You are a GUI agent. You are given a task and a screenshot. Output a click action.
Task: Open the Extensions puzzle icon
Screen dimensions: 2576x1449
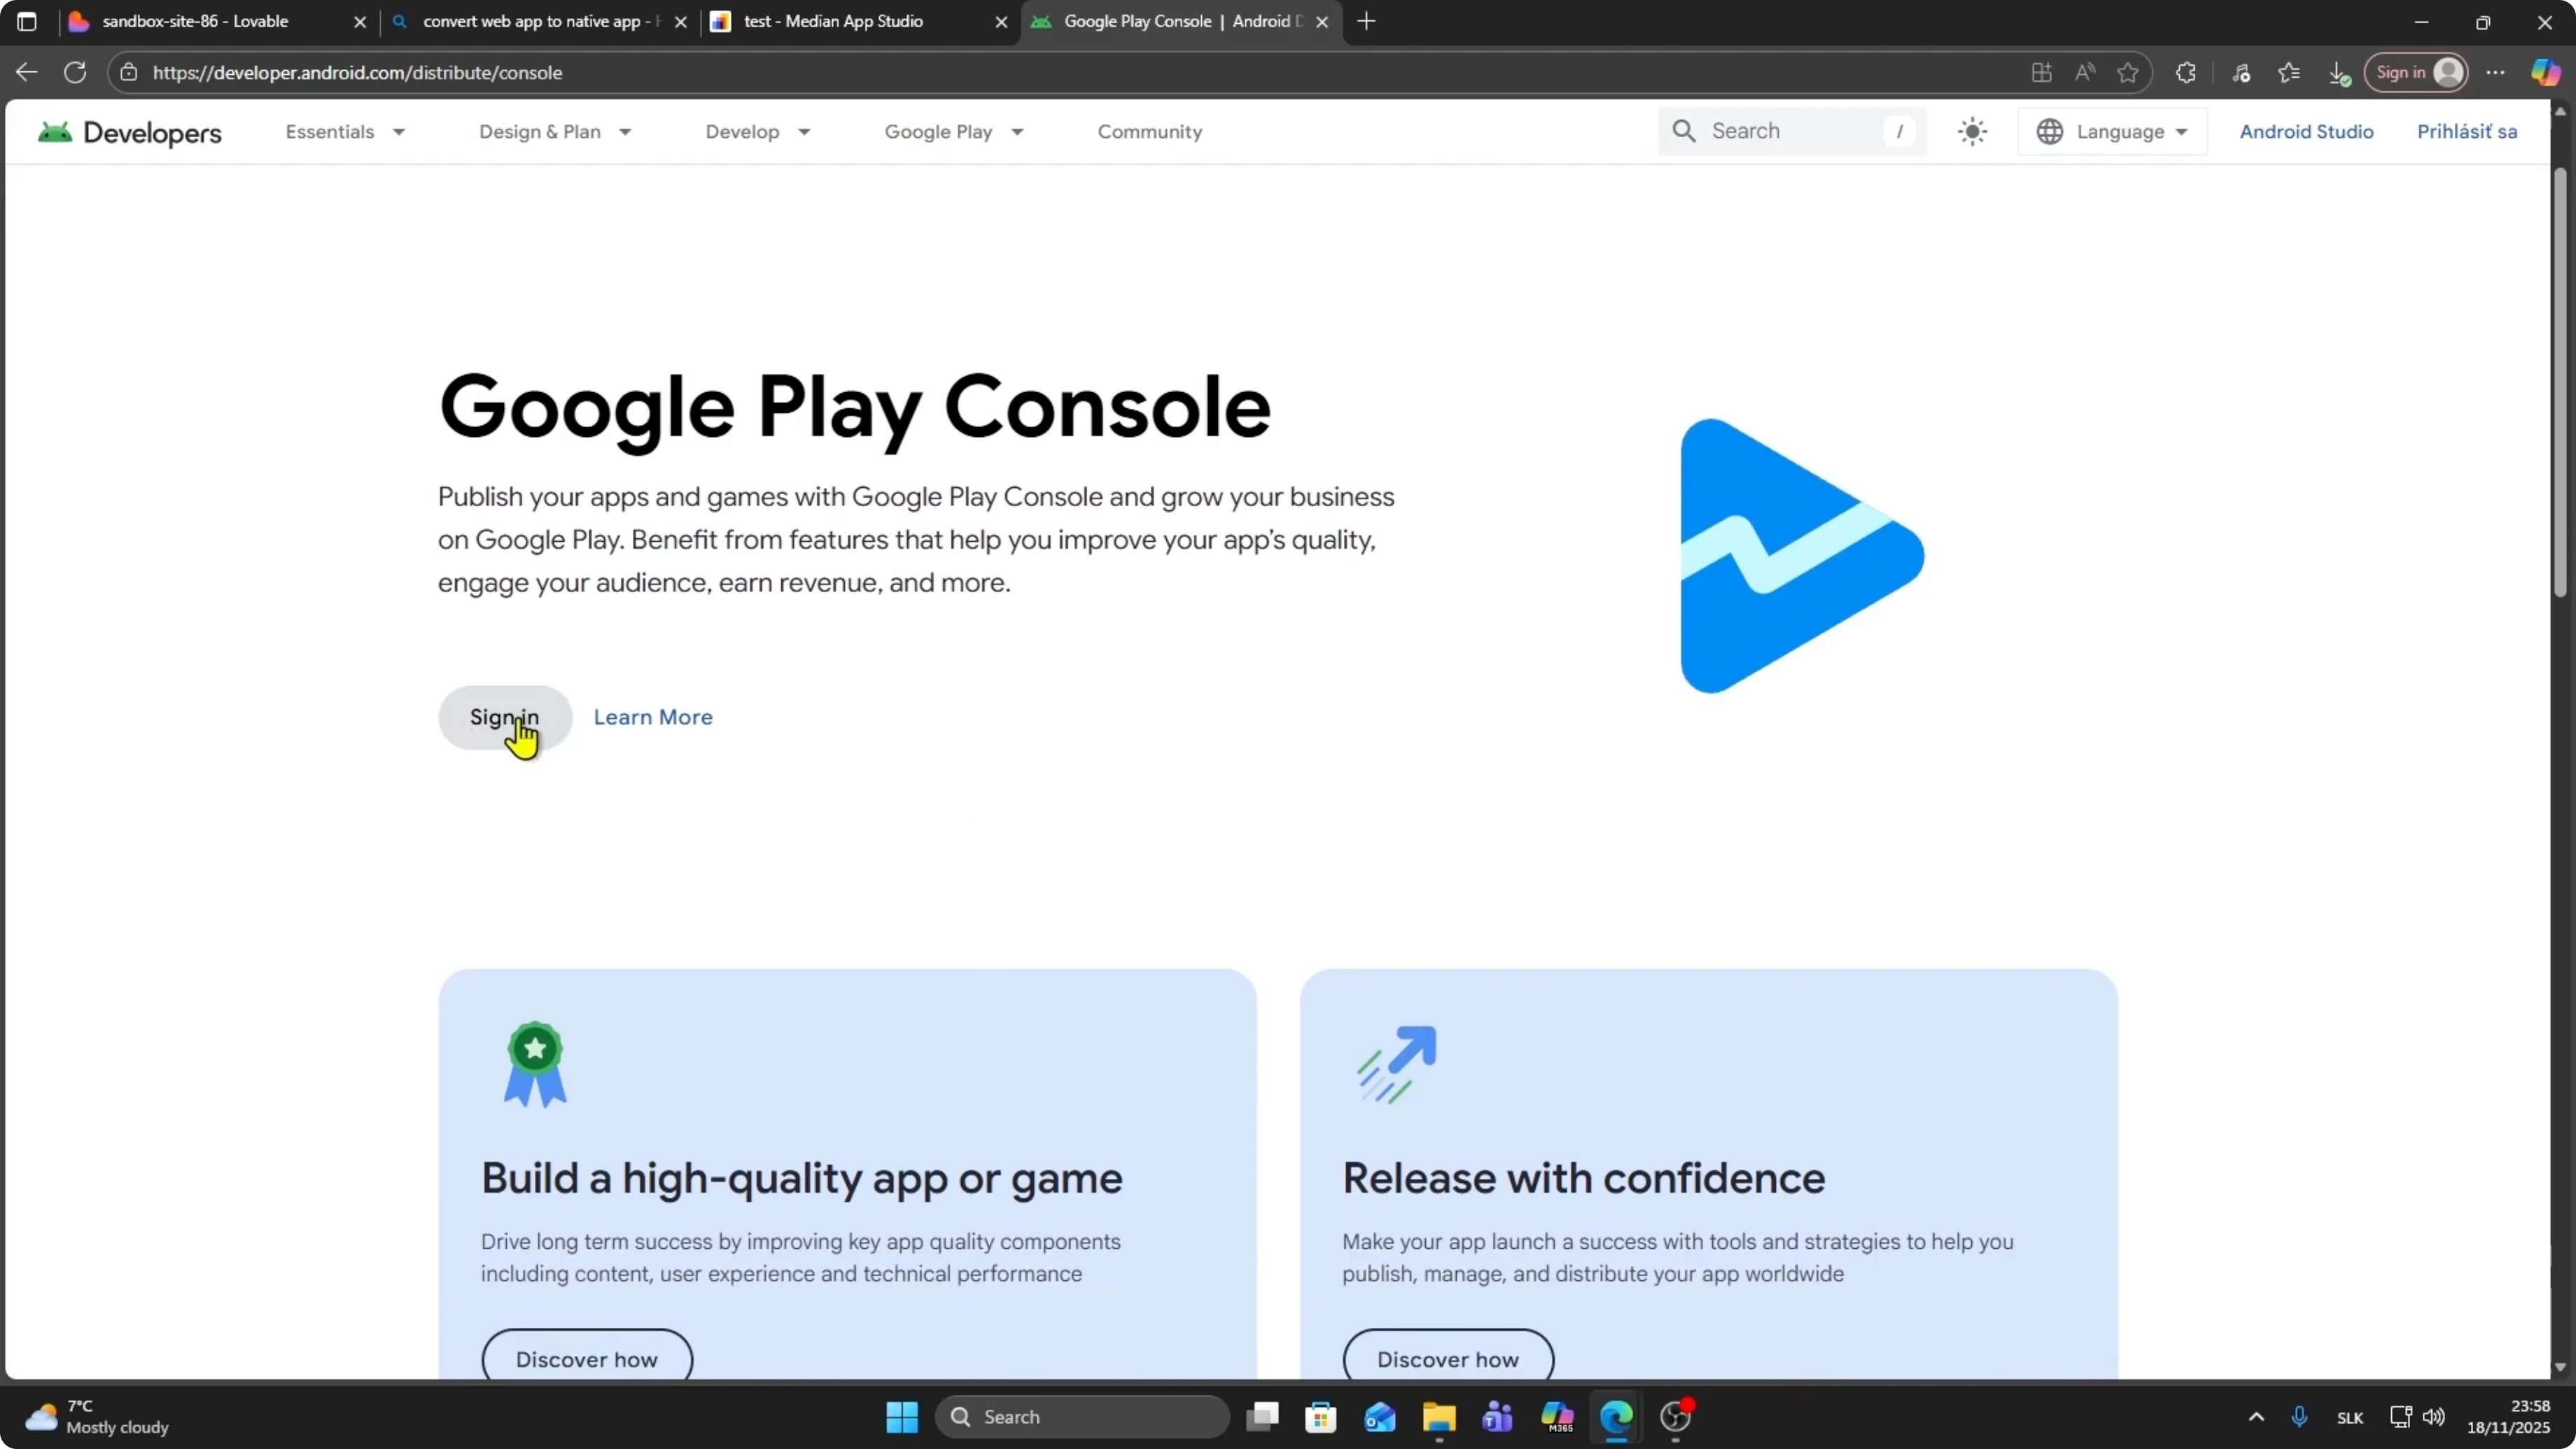point(2186,72)
